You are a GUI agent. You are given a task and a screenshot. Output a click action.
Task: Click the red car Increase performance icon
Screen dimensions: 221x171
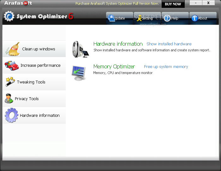(x=12, y=66)
